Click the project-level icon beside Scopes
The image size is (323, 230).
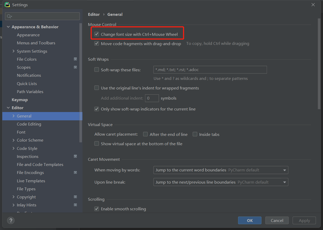click(75, 67)
